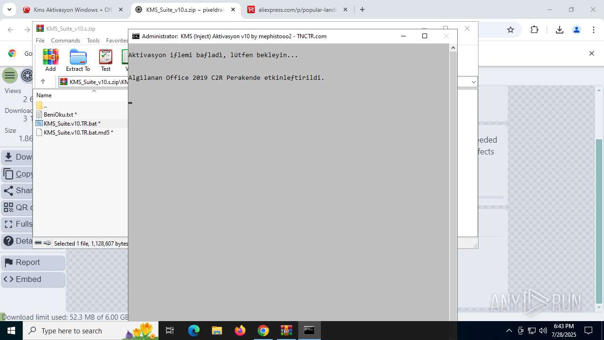Switch to WinRAR on taskbar

tap(286, 331)
